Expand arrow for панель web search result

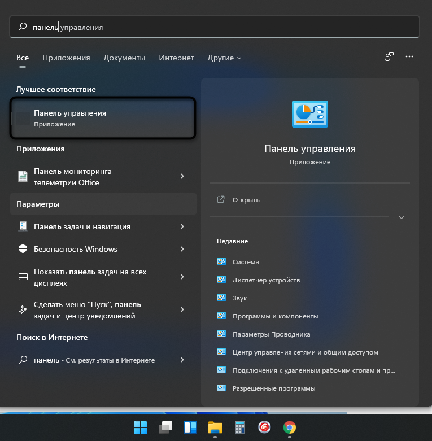(x=182, y=360)
